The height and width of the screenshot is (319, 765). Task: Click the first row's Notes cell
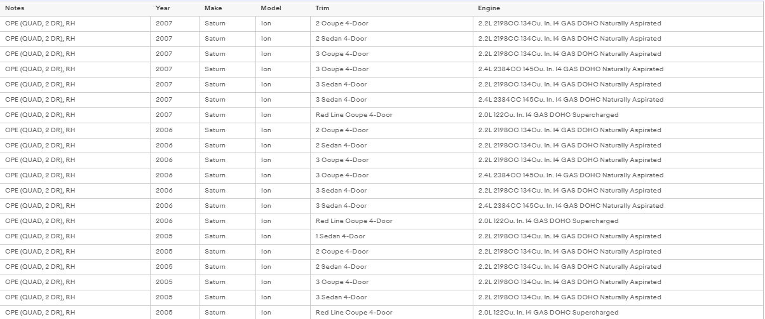point(75,24)
